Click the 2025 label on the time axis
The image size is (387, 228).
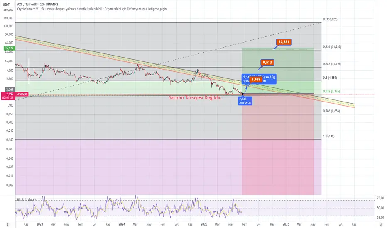(204, 224)
